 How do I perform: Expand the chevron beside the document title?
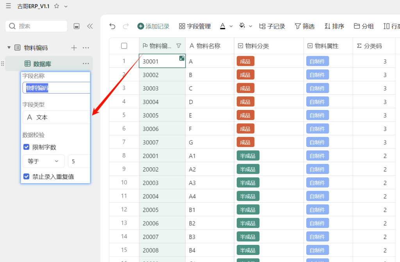(x=66, y=6)
